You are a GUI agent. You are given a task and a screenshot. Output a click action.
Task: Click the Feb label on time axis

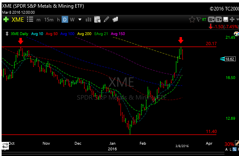pyautogui.click(x=143, y=144)
